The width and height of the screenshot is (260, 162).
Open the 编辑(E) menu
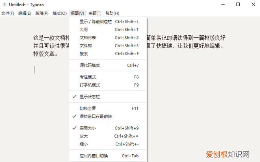pyautogui.click(x=25, y=13)
